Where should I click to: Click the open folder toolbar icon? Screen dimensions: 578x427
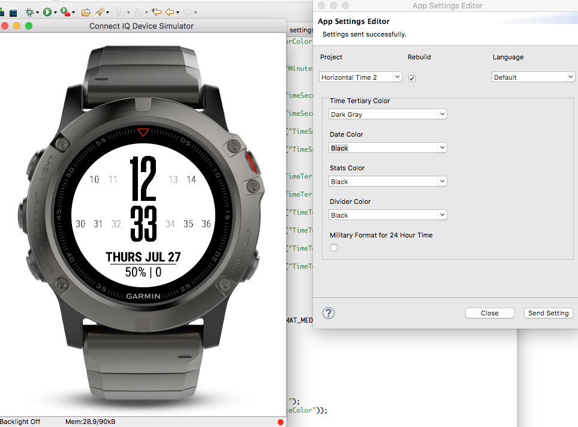(86, 13)
